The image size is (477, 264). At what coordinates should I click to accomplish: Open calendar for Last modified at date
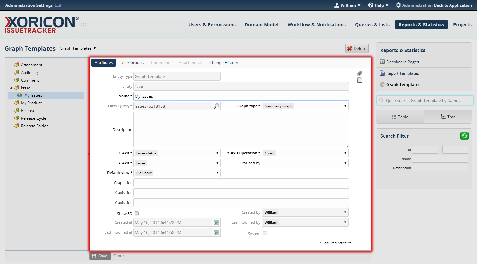[216, 232]
